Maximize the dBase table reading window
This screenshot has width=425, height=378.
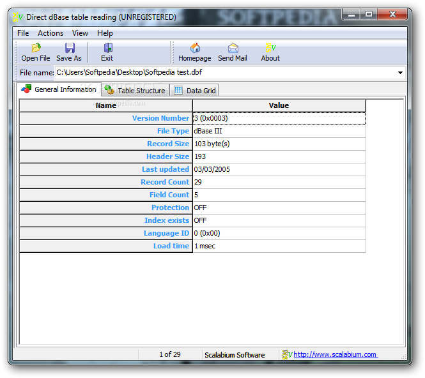click(369, 14)
